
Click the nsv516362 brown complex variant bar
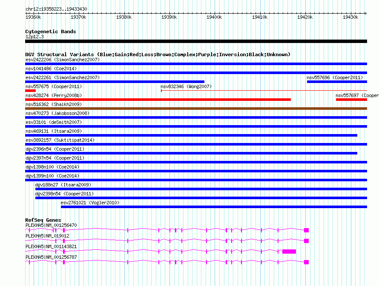tap(196, 109)
